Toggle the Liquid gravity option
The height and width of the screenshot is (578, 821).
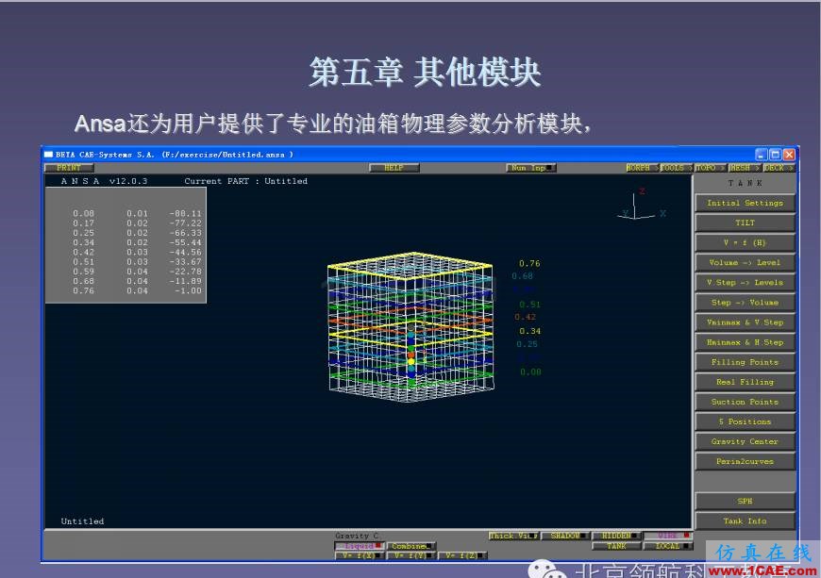tap(360, 546)
